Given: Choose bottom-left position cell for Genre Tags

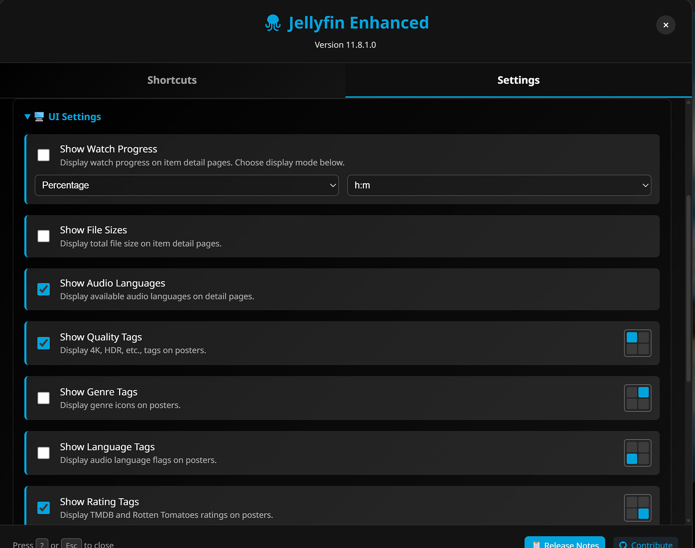Looking at the screenshot, I should 632,404.
